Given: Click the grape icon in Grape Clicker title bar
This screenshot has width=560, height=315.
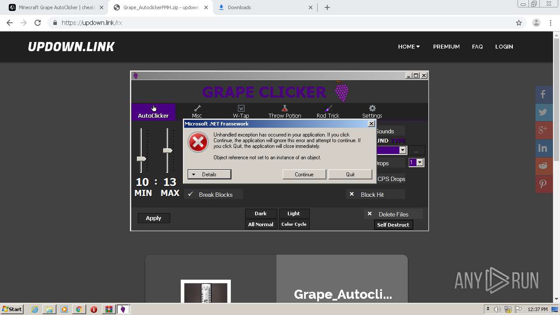Looking at the screenshot, I should click(136, 76).
